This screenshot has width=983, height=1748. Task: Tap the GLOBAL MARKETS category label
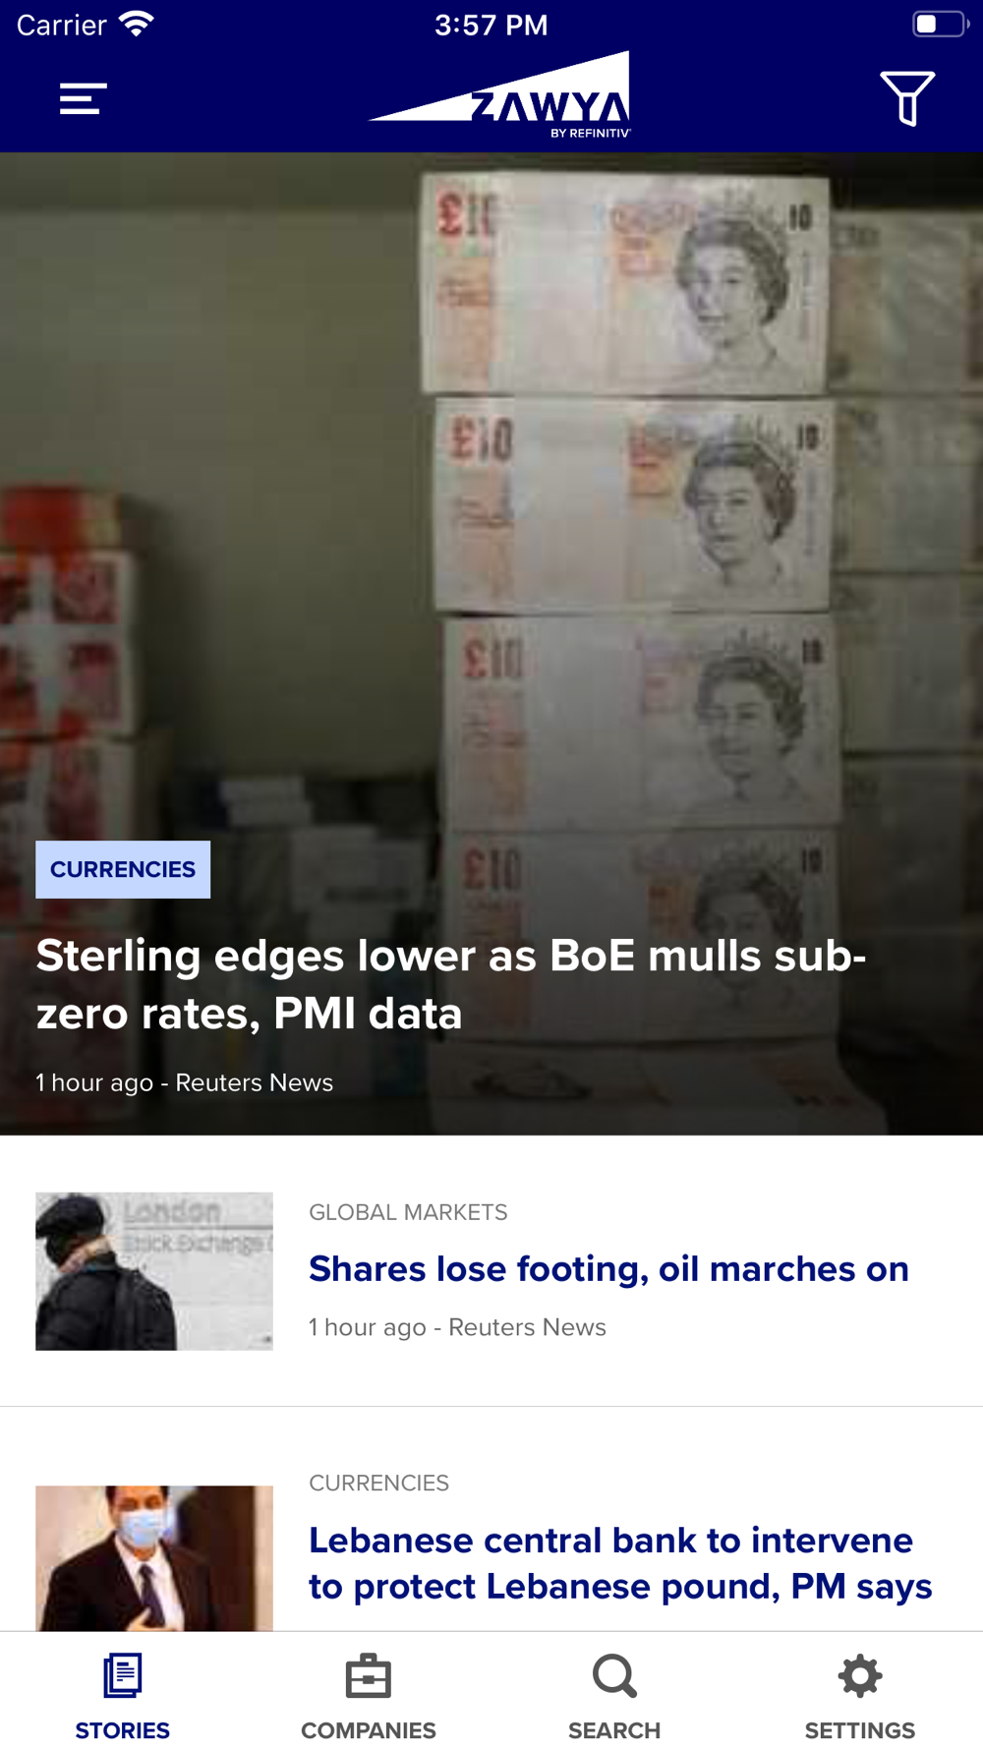(408, 1212)
